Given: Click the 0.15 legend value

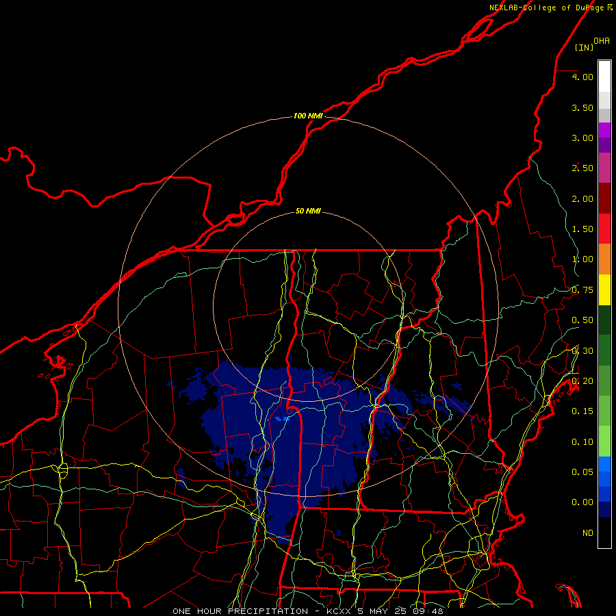Looking at the screenshot, I should click(582, 411).
